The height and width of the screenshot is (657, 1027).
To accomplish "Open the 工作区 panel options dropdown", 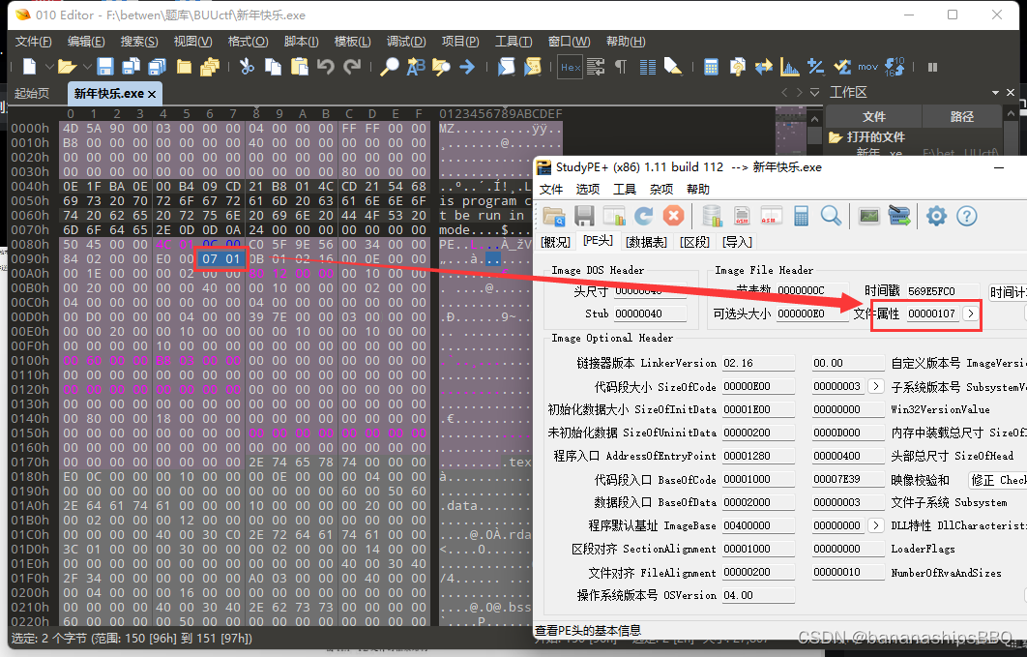I will [995, 92].
